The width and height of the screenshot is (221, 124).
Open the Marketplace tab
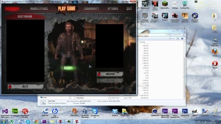(39, 8)
